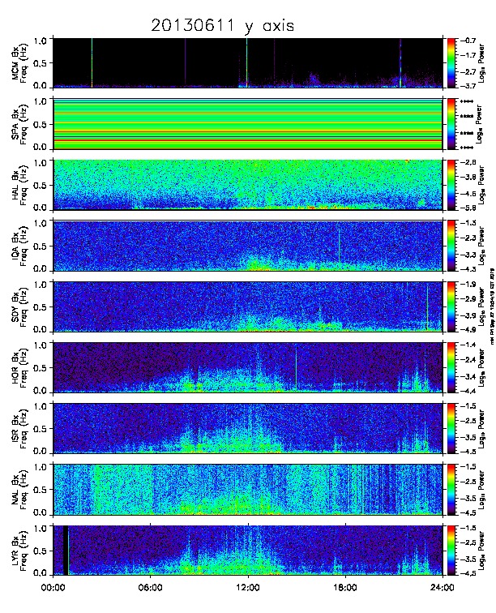496x613 pixels.
Task: Click the -2.5 value on NAL colorbar
Action: pyautogui.click(x=468, y=482)
